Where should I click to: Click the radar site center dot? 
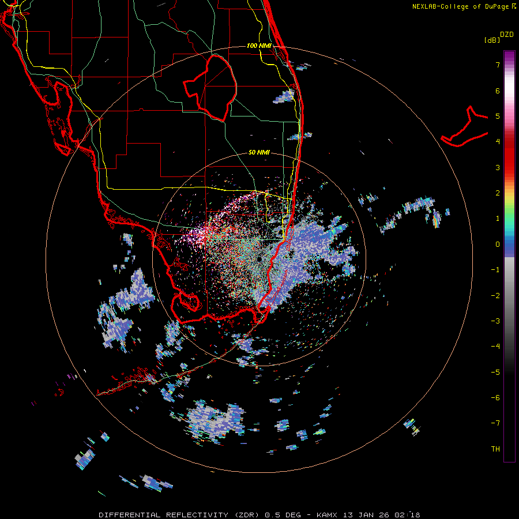(259, 259)
